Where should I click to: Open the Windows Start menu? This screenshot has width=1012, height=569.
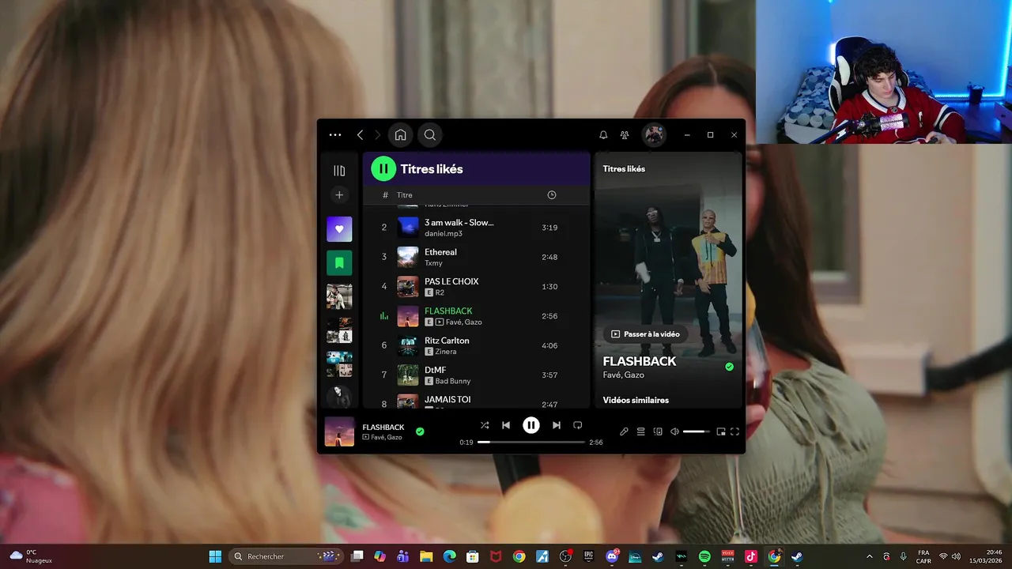coord(215,556)
